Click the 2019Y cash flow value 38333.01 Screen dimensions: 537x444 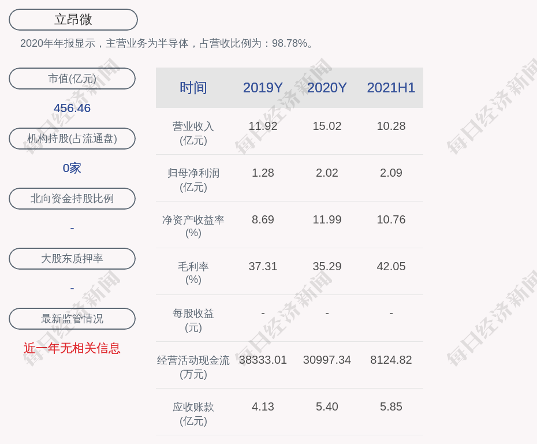pyautogui.click(x=263, y=360)
